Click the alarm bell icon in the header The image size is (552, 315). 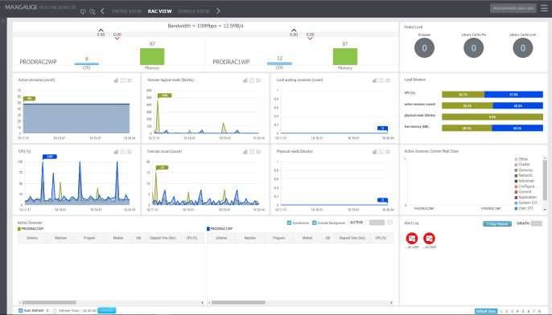tap(83, 11)
